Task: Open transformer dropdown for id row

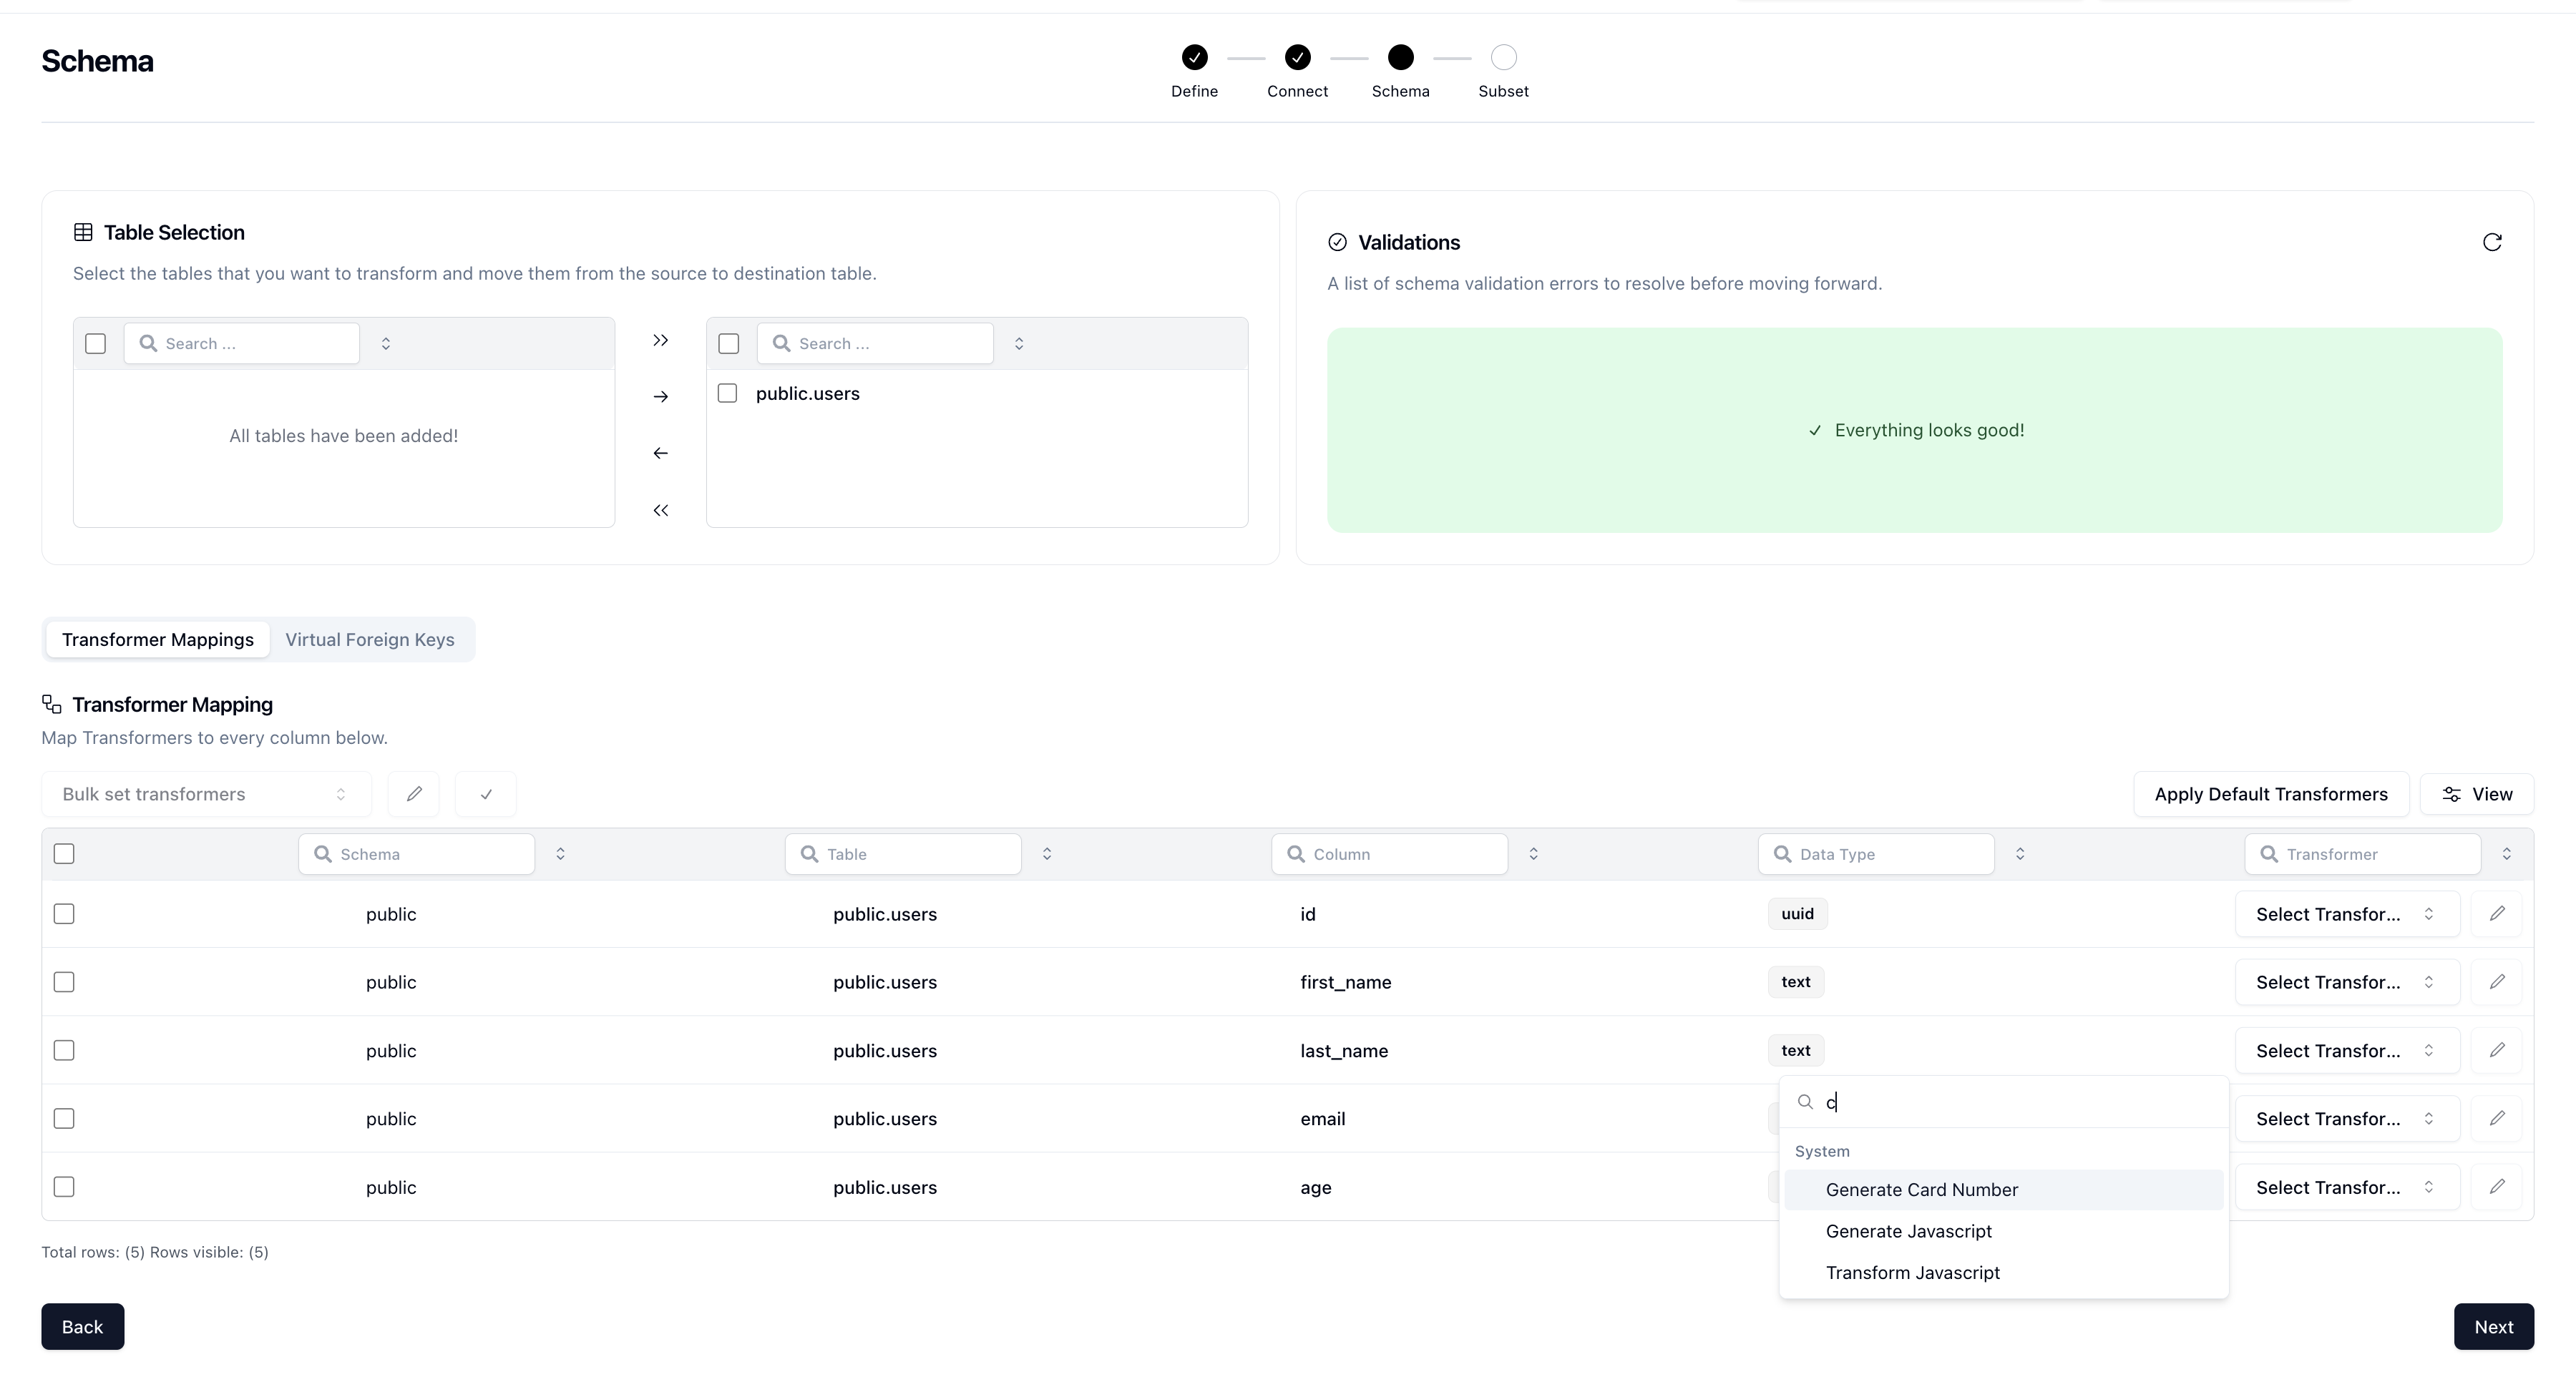Action: pos(2347,914)
